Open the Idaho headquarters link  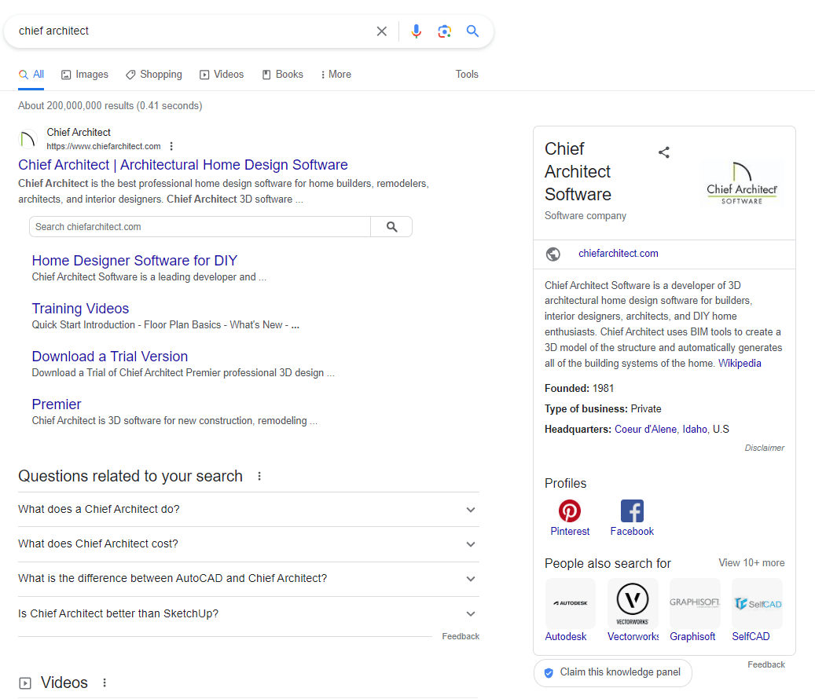(x=695, y=430)
